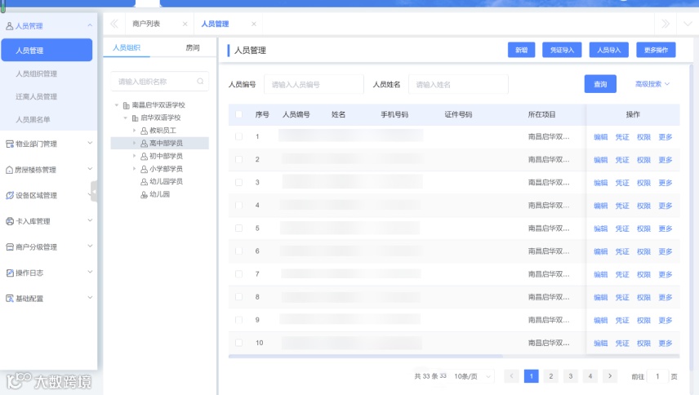Go to previous page arrow

coord(511,376)
